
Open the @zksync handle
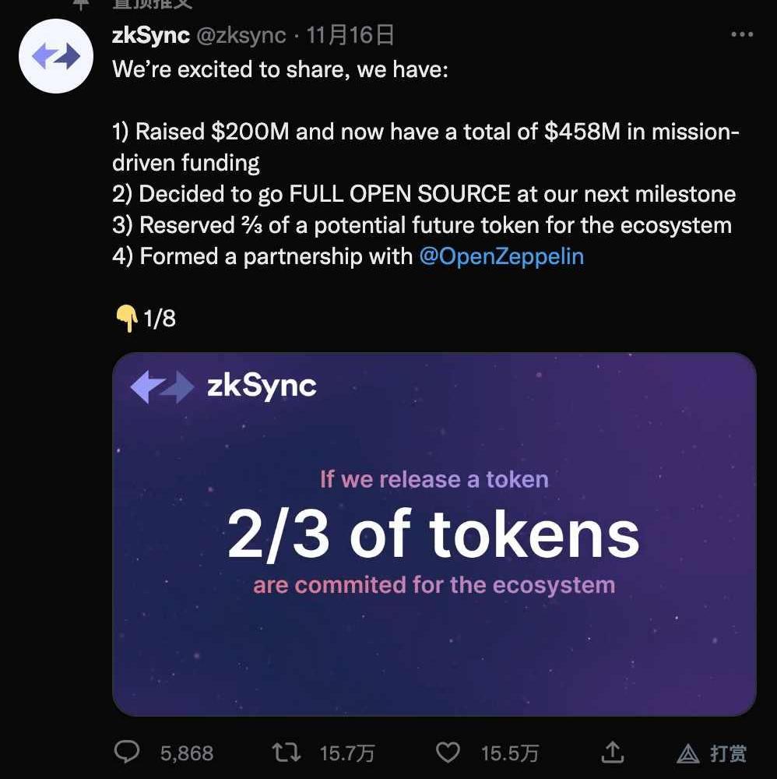[240, 35]
